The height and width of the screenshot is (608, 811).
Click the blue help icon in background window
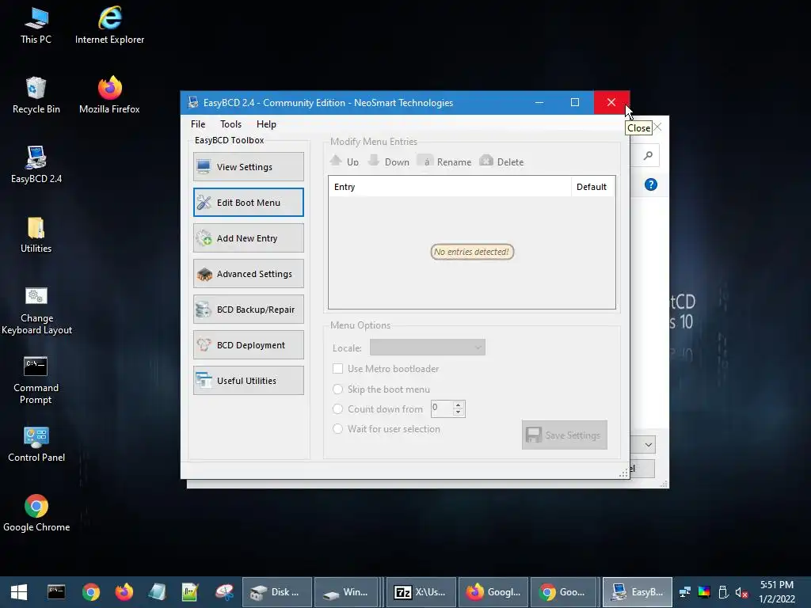[x=651, y=184]
